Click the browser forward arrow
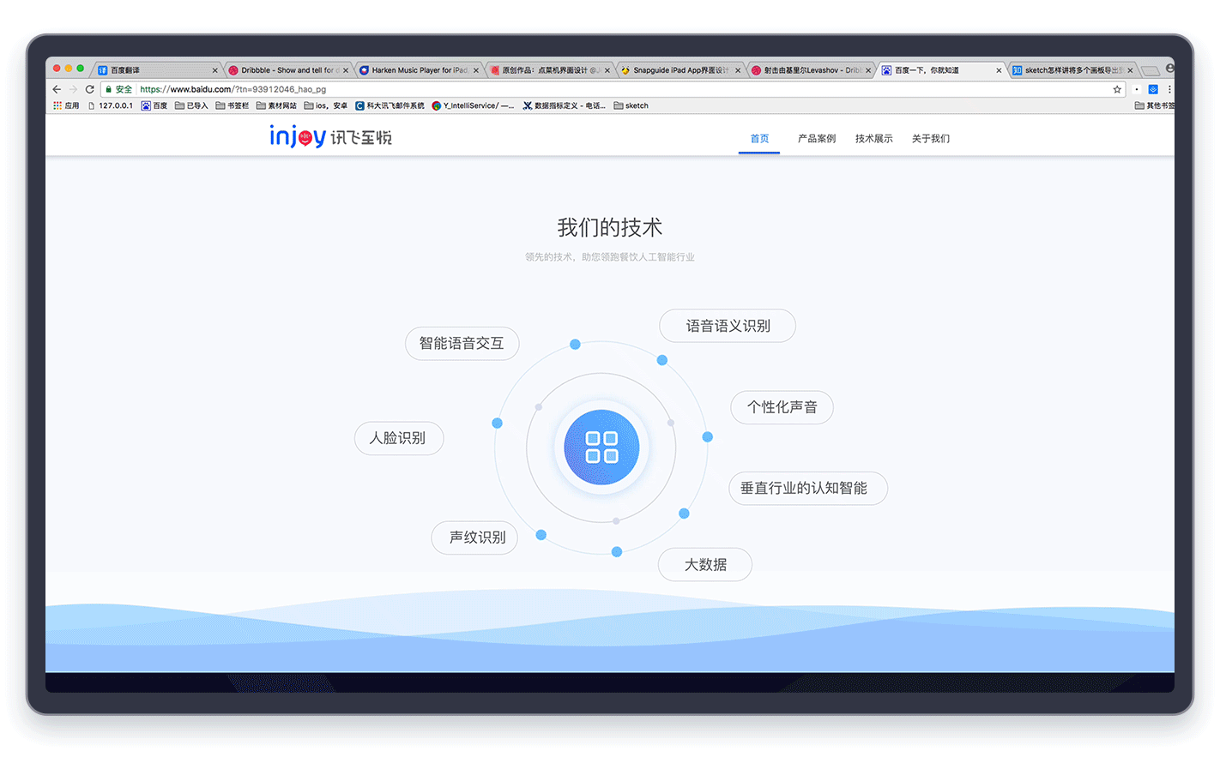 [73, 89]
